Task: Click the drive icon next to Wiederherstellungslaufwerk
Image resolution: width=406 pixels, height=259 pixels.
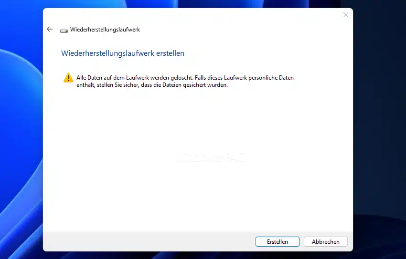Action: point(64,31)
